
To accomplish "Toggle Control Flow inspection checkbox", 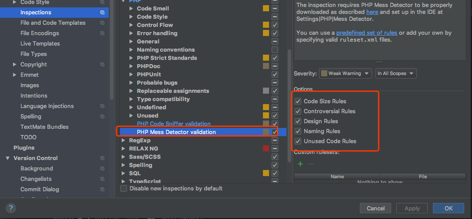I will pos(275,25).
